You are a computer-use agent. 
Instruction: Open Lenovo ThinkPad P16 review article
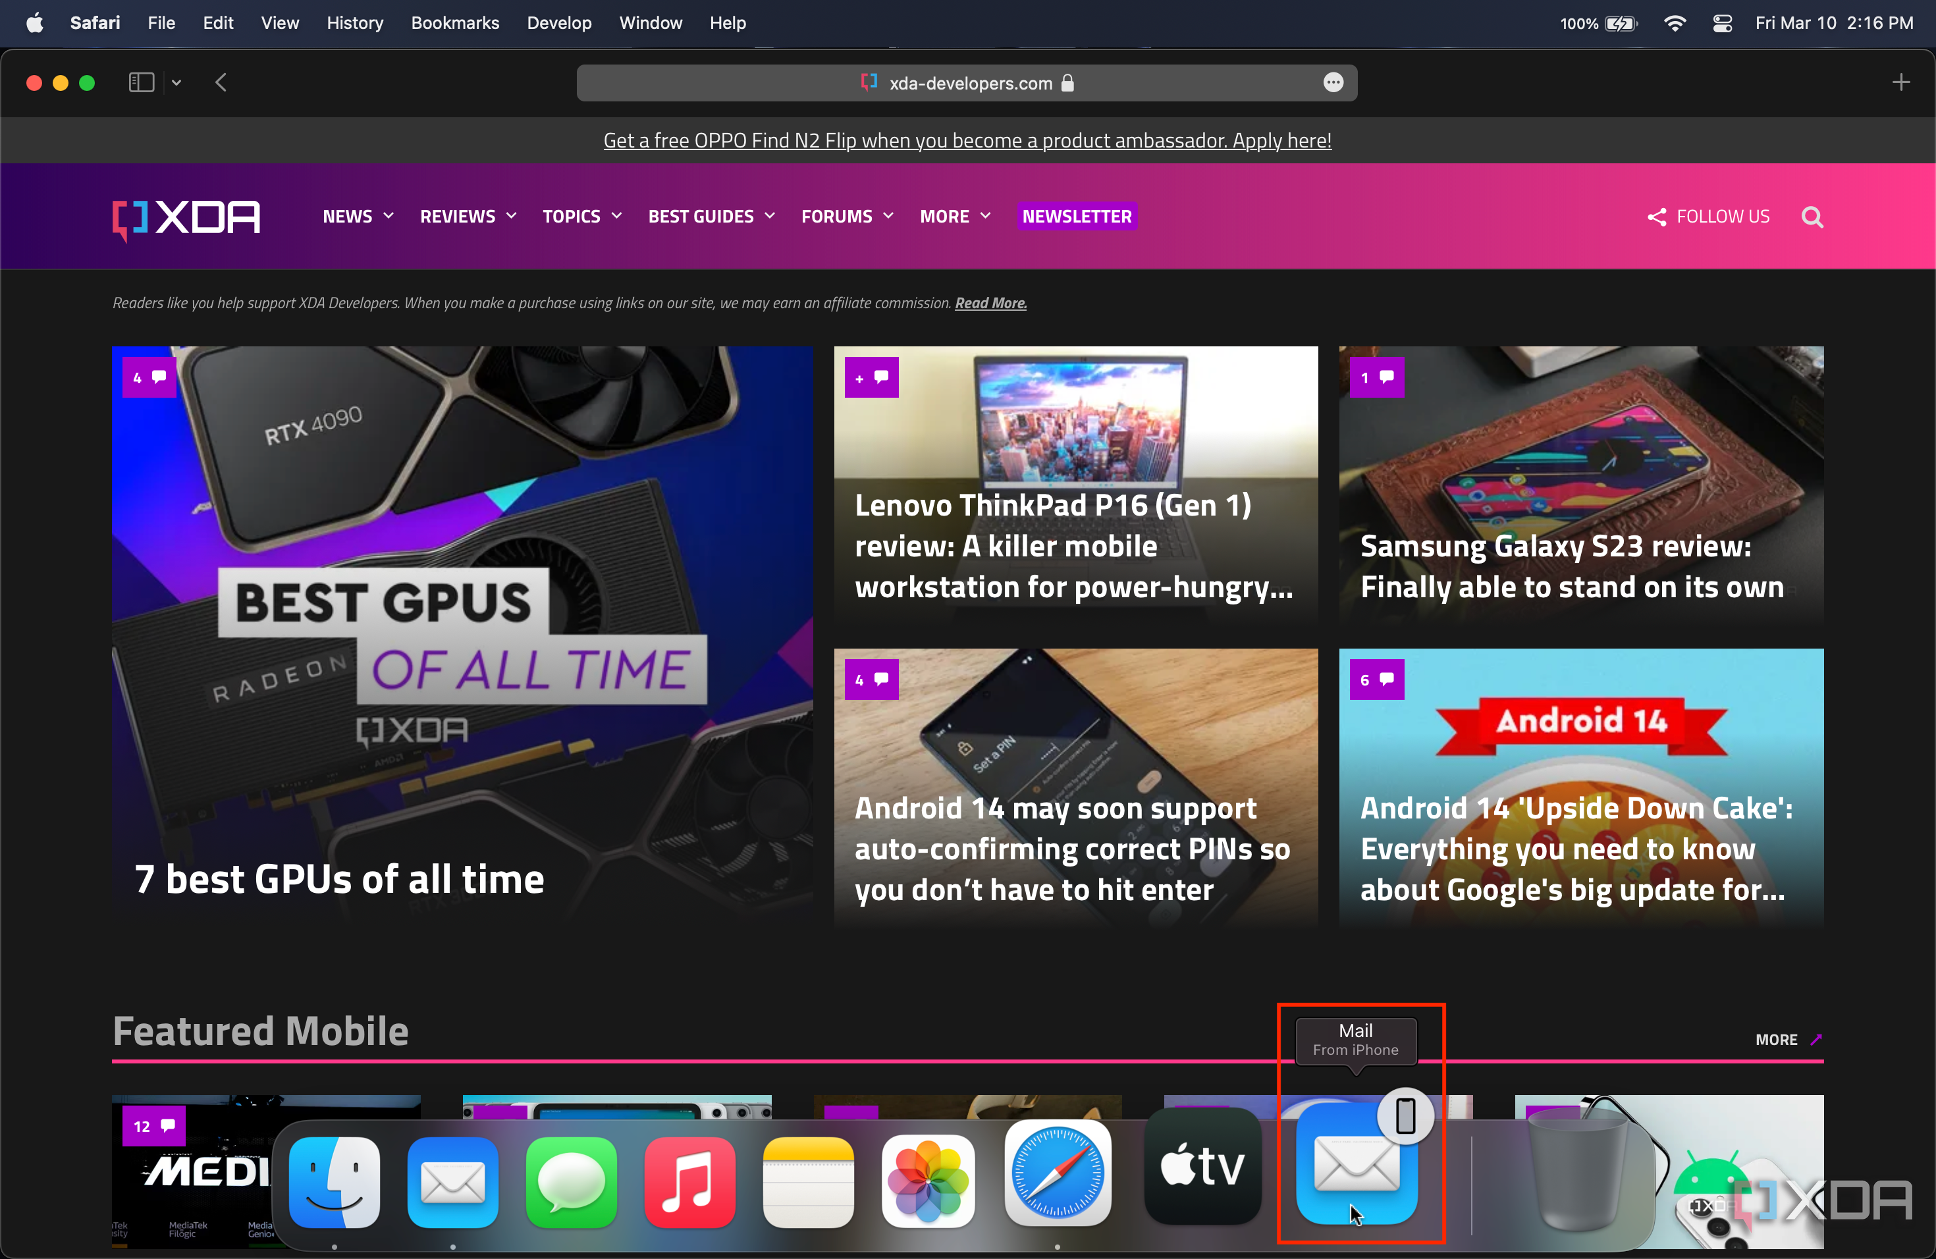1074,547
